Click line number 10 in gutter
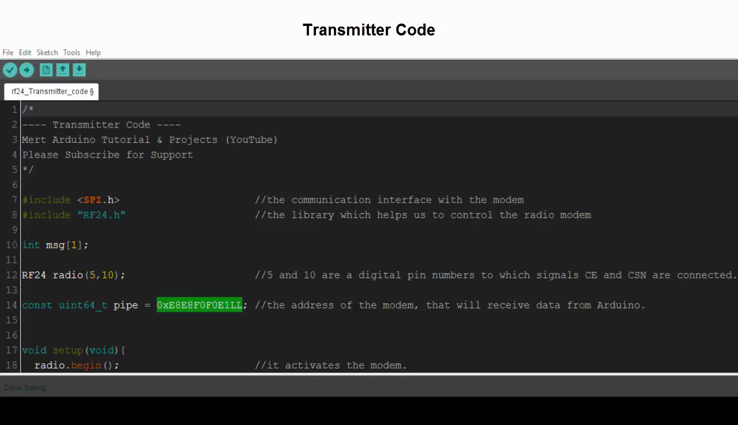 point(12,245)
